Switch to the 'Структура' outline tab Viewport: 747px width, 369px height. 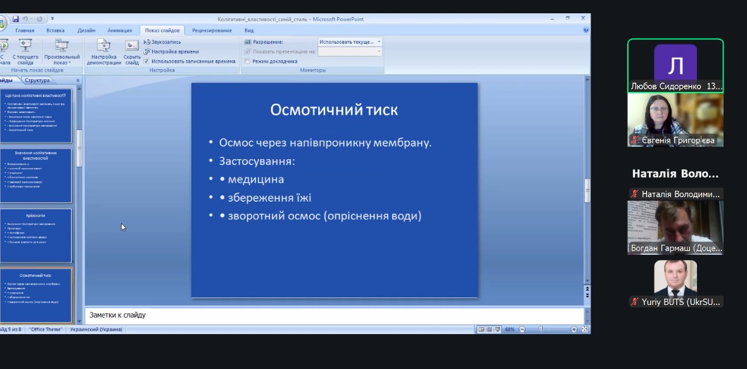(x=38, y=81)
